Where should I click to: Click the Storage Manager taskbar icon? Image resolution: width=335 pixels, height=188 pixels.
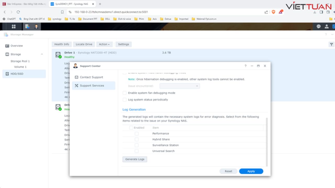tap(27, 26)
